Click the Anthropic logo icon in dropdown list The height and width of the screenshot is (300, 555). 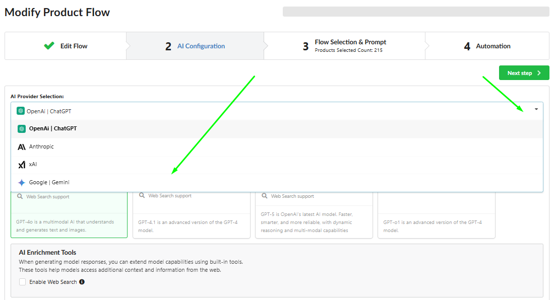(x=22, y=146)
